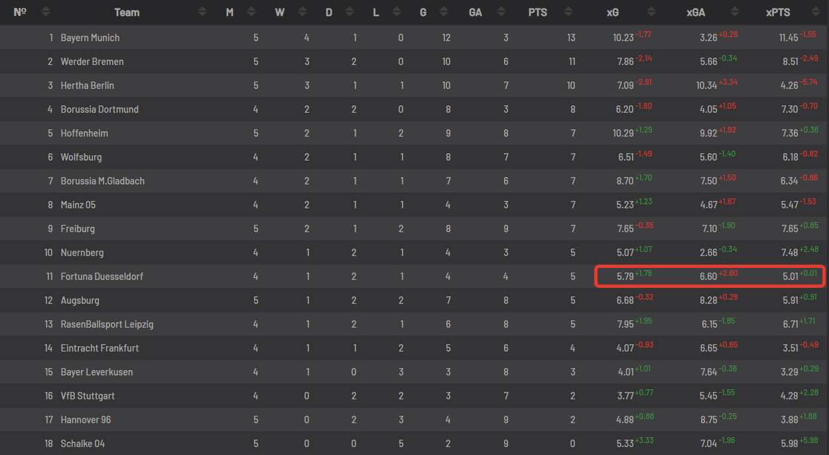
Task: Go to Borussia Dortmund's team page
Action: pyautogui.click(x=99, y=109)
